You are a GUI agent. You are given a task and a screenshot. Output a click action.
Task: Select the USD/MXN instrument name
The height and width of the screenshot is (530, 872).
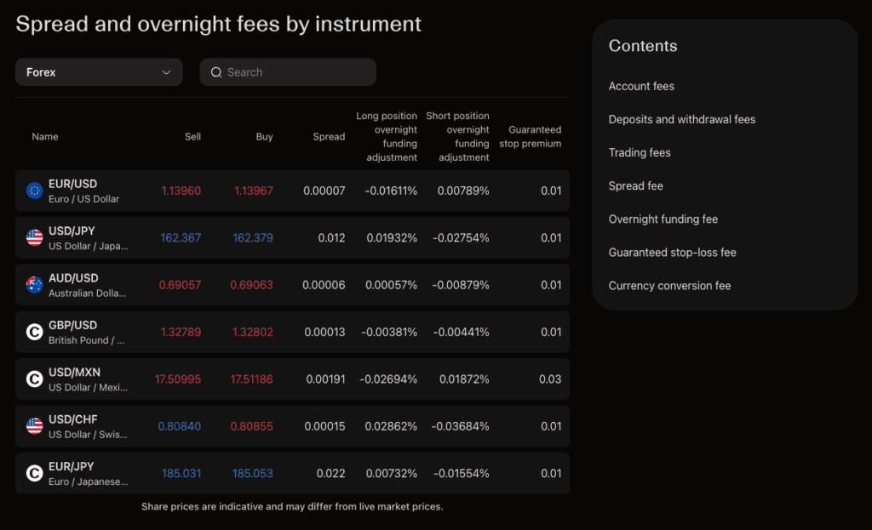pyautogui.click(x=75, y=373)
